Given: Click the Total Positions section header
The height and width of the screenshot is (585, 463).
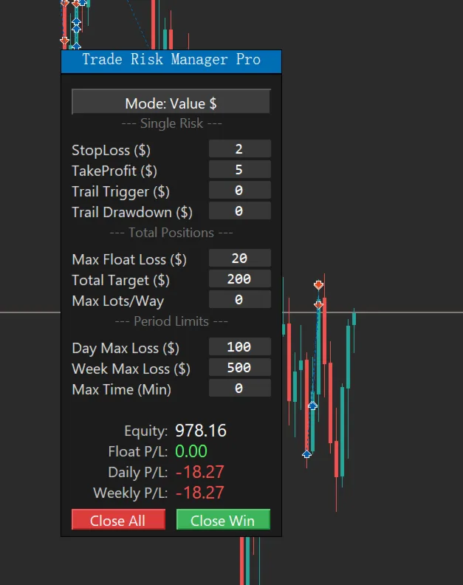Looking at the screenshot, I should click(171, 233).
